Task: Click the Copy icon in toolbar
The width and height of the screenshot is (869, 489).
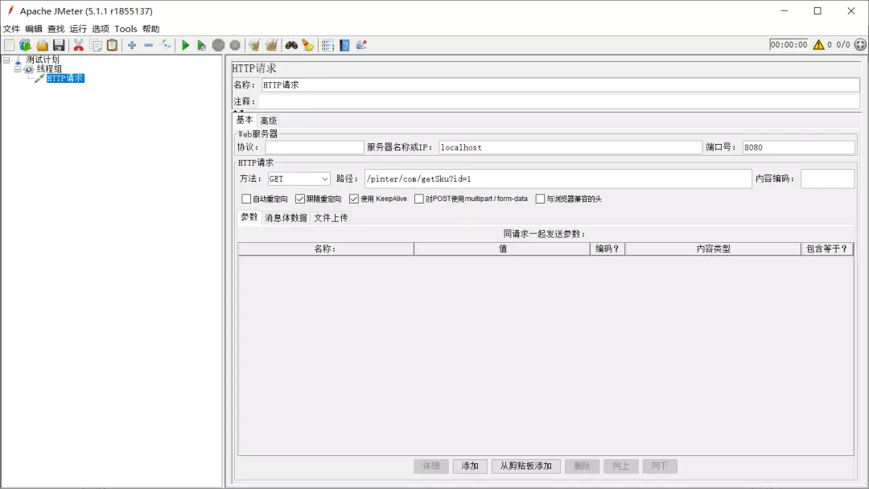Action: (x=96, y=45)
